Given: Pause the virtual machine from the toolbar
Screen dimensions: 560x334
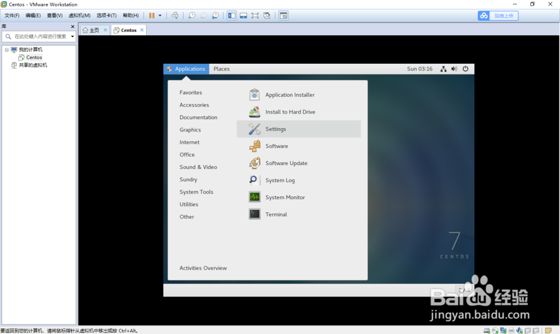Looking at the screenshot, I should tap(152, 15).
